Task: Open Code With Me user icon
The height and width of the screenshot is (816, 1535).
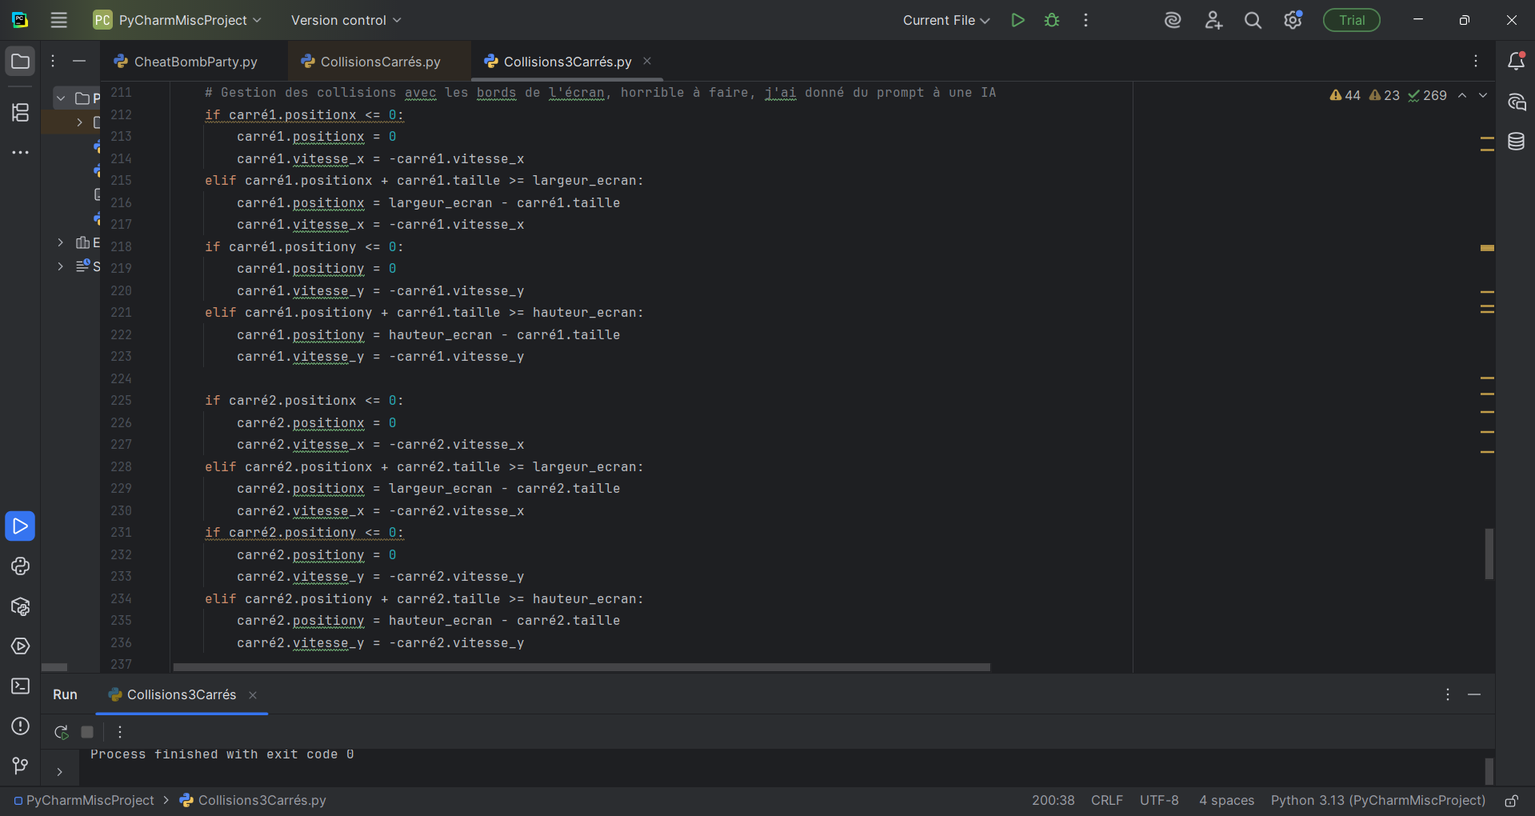Action: (x=1213, y=20)
